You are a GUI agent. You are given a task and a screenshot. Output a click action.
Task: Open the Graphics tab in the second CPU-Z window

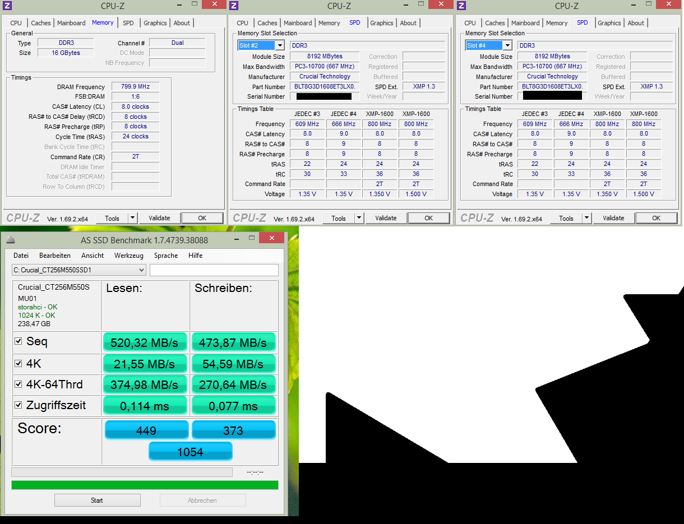click(382, 23)
